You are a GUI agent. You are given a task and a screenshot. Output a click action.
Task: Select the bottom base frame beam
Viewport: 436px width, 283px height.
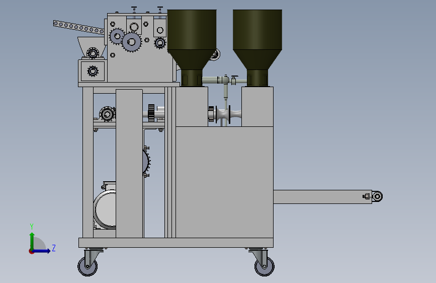coord(176,243)
